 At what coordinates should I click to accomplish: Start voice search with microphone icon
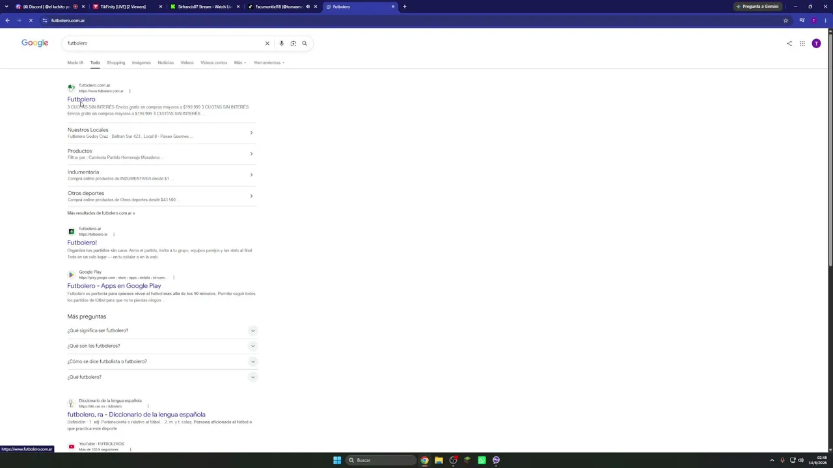(281, 43)
